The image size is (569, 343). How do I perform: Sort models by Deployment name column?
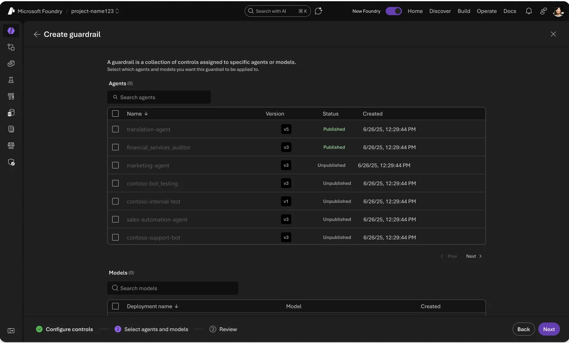[x=153, y=306]
